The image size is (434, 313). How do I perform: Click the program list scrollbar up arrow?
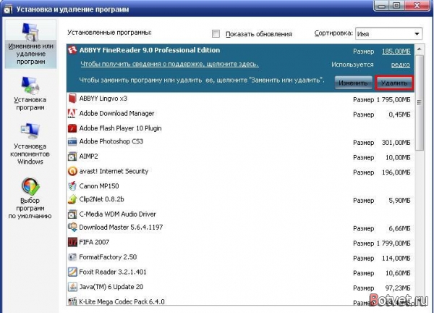[420, 49]
